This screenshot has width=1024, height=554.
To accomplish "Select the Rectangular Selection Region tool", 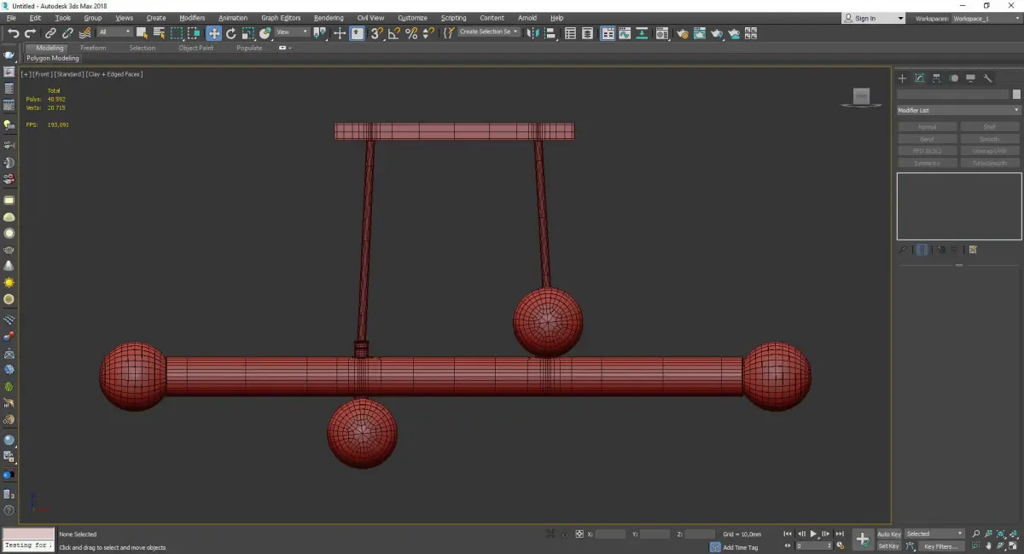I will coord(177,33).
